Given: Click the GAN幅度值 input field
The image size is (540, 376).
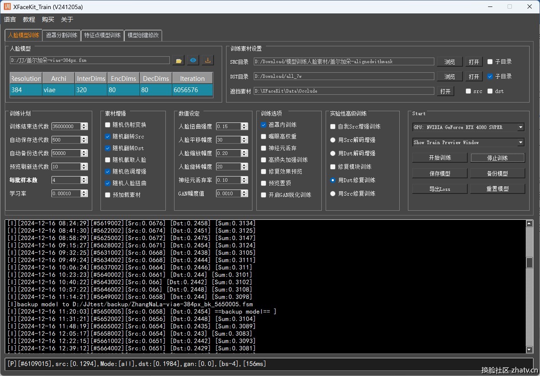Looking at the screenshot, I should (x=229, y=193).
